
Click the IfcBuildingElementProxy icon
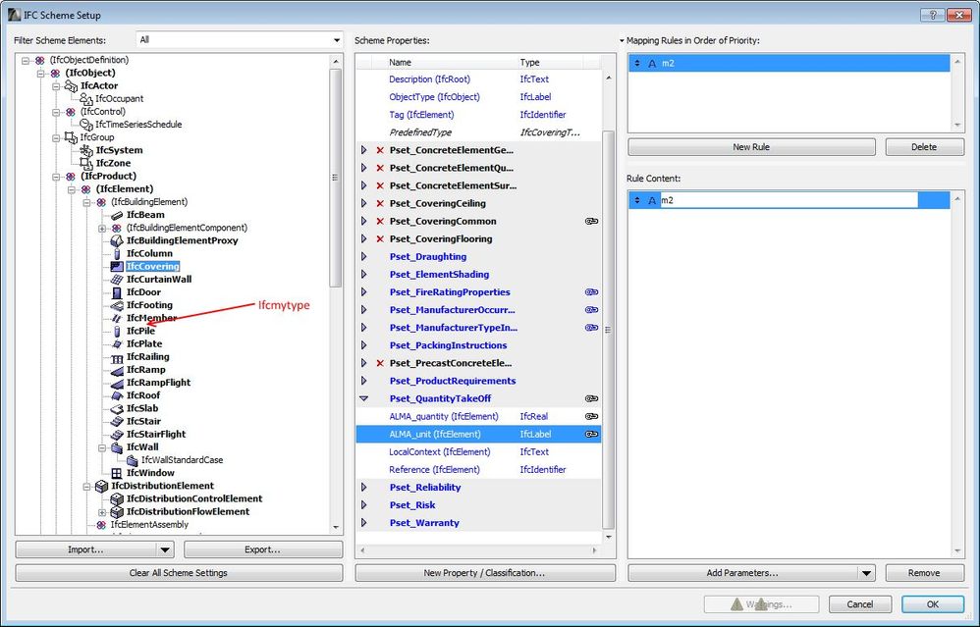117,240
